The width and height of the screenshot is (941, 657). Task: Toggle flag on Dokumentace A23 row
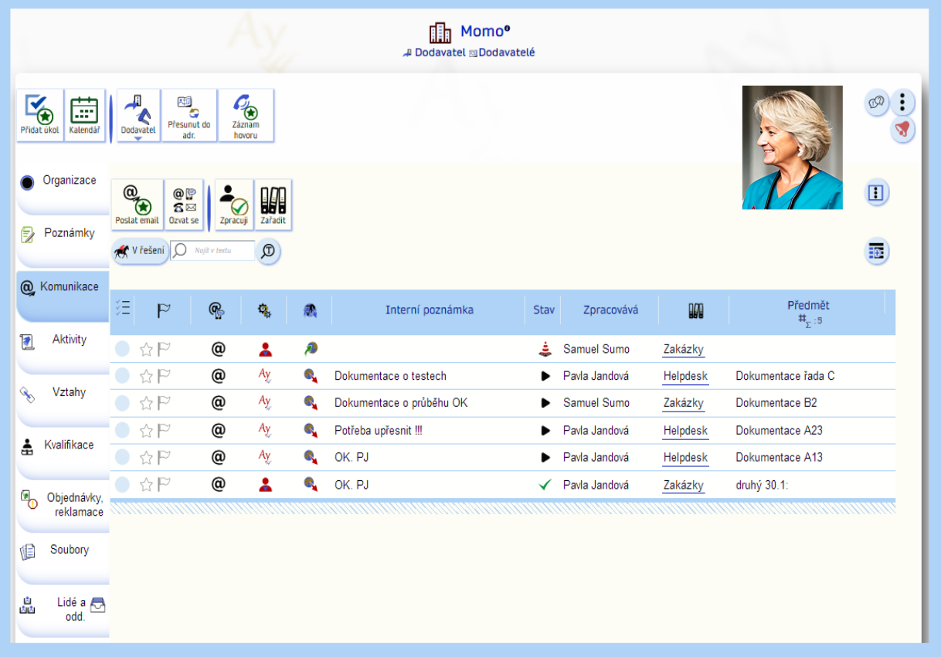click(164, 431)
